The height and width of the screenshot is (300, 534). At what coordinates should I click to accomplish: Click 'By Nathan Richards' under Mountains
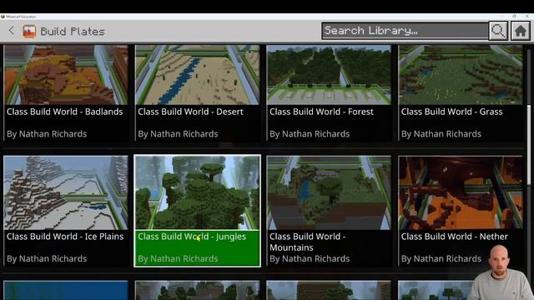click(x=310, y=259)
